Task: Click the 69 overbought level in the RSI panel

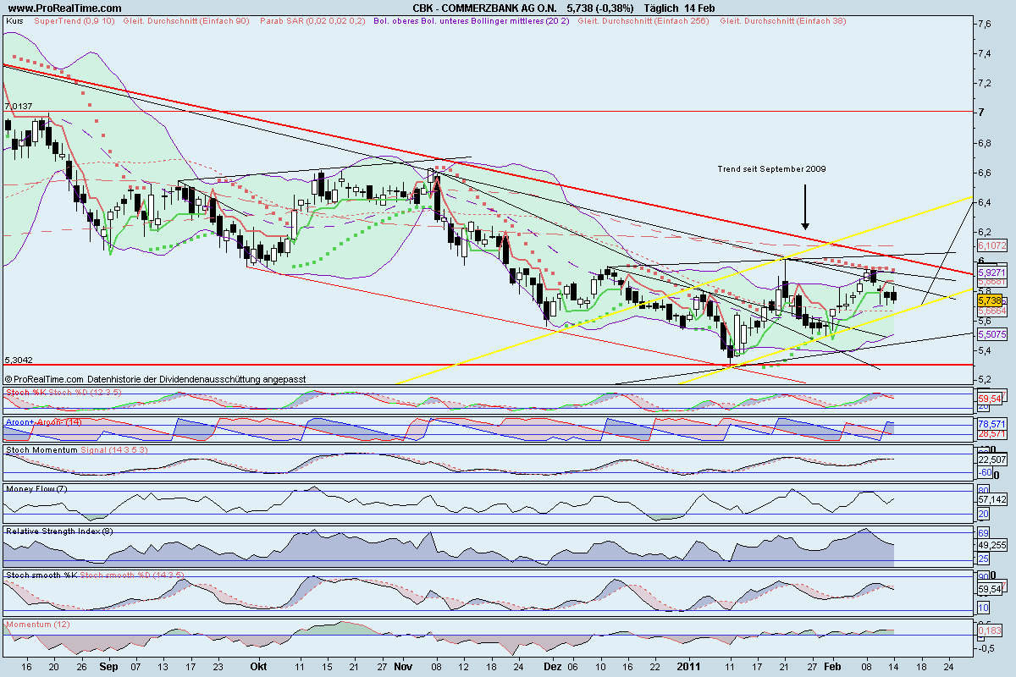Action: [x=982, y=534]
